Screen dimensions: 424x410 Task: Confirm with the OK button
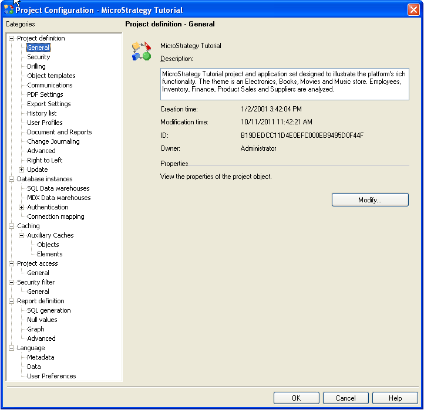tap(297, 398)
